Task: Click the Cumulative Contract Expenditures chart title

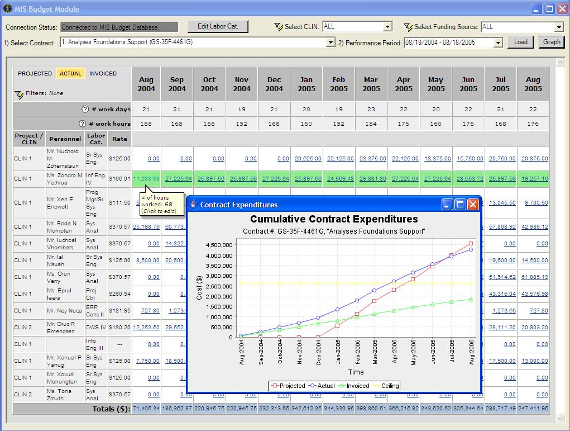Action: [334, 219]
